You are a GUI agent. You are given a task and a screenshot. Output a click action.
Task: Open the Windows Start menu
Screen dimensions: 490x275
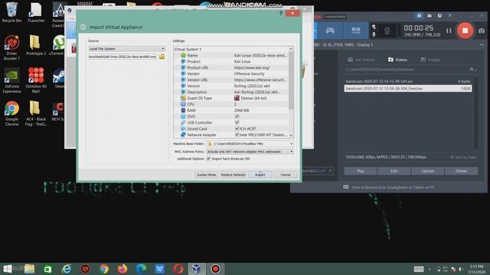point(8,269)
